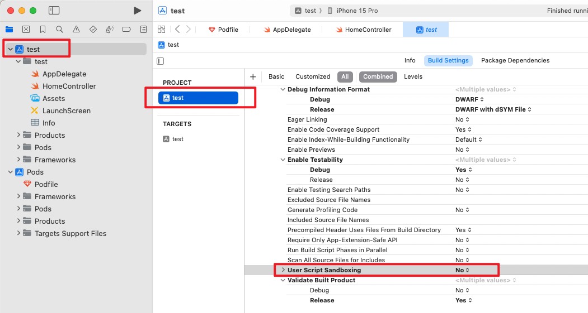Select the test project root in navigator

pos(33,49)
